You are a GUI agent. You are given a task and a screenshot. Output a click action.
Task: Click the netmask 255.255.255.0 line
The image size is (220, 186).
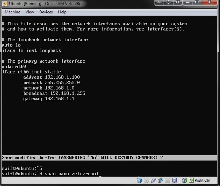(x=51, y=82)
